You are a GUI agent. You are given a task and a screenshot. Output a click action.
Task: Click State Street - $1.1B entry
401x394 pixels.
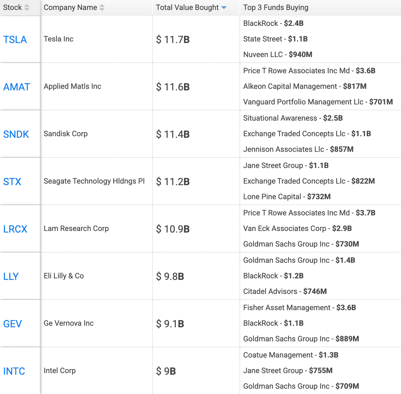point(275,39)
